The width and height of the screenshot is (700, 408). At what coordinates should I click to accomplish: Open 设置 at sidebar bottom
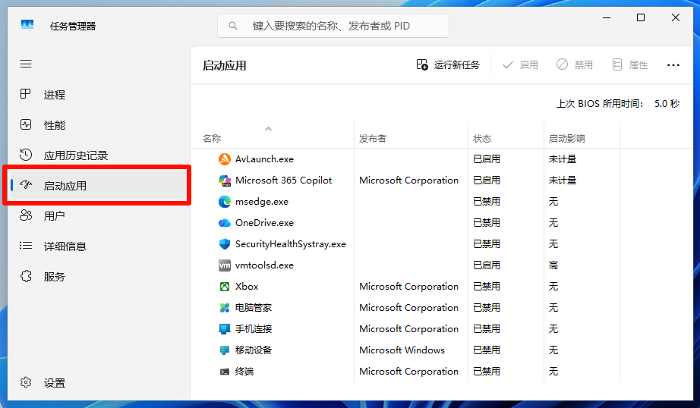[x=99, y=382]
